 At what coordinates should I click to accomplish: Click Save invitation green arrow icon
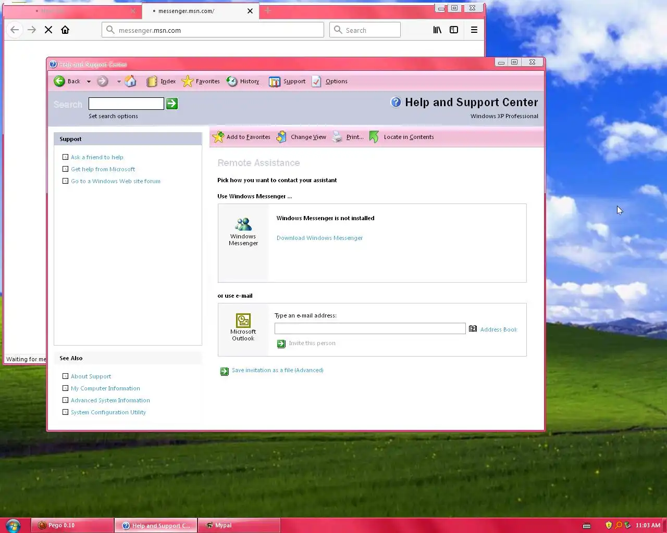[x=225, y=371]
